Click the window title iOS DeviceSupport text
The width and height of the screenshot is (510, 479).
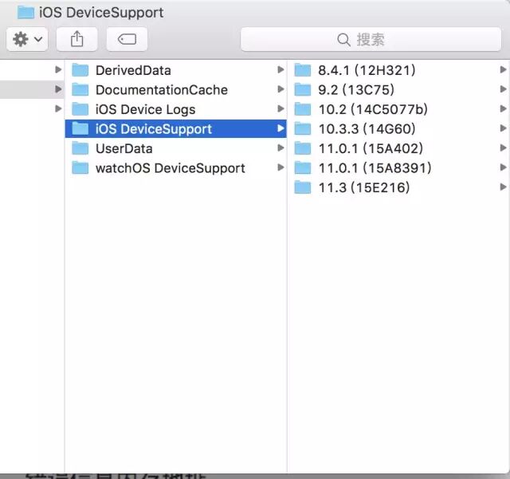tap(101, 13)
